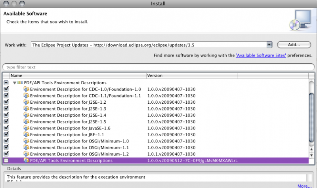The height and width of the screenshot is (188, 317).
Task: Select Environment Description for OSGi/Minimum-1.1 row
Action: click(x=156, y=147)
